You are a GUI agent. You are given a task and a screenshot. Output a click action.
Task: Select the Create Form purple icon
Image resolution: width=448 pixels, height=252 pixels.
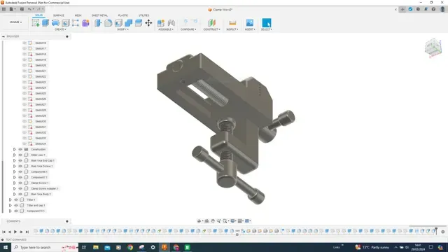click(x=85, y=23)
